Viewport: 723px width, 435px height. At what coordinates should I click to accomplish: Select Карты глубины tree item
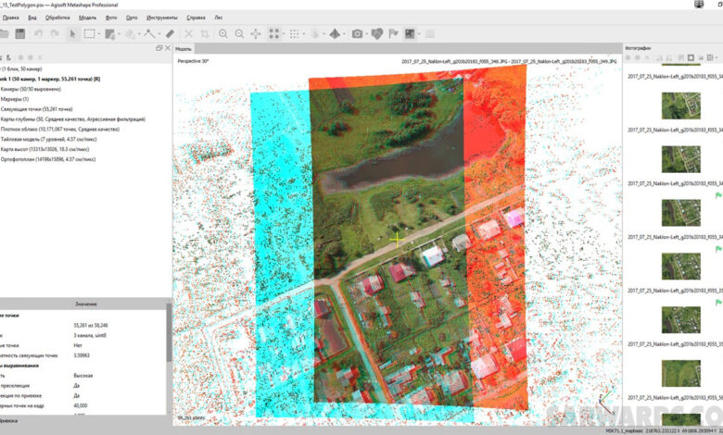(73, 119)
